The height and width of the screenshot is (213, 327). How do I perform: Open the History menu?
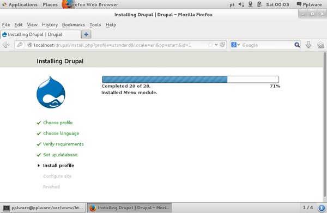click(50, 25)
